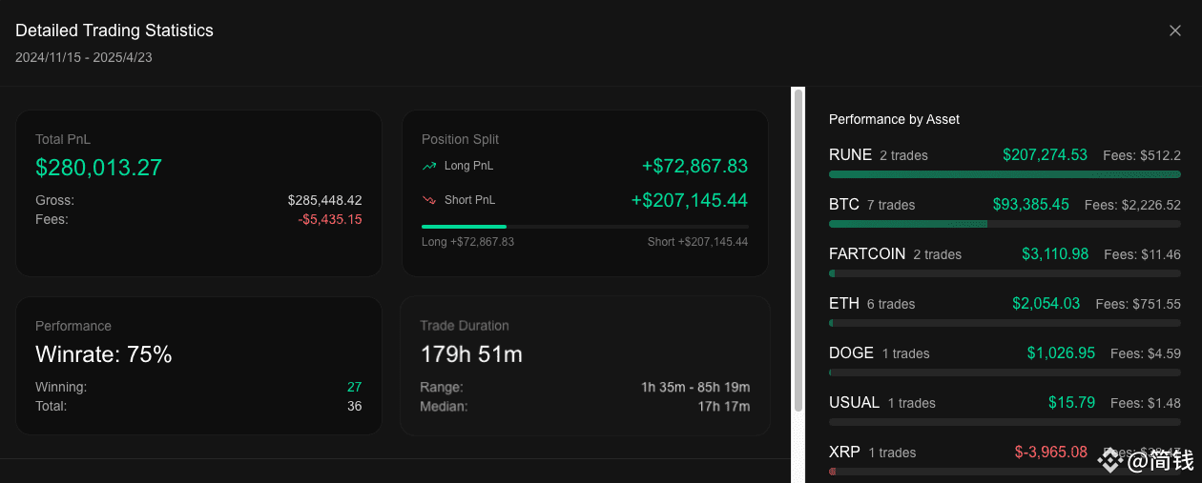Screen dimensions: 1202x483
Task: Click RUNE Fees: $512.2
Action: [1142, 155]
